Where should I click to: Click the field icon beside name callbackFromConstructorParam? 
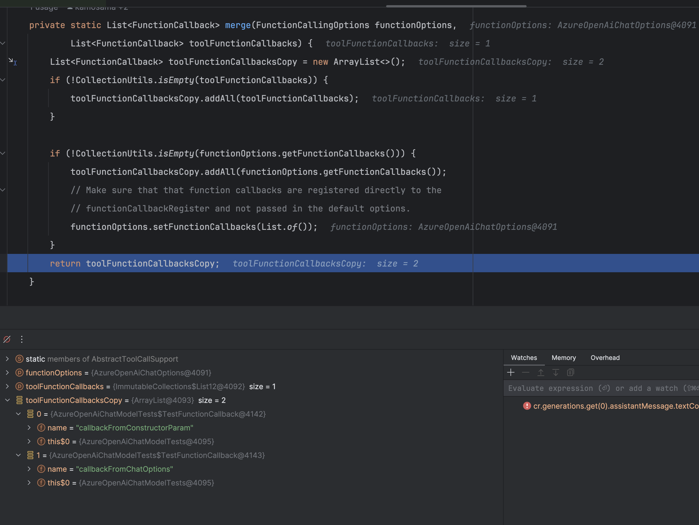pos(41,428)
